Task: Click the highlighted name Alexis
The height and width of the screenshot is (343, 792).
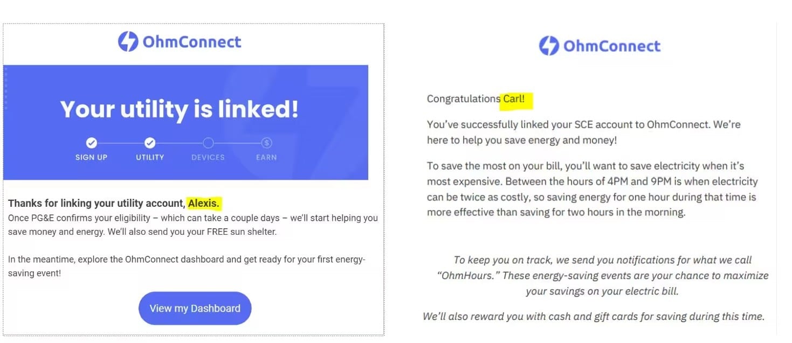Action: (204, 204)
